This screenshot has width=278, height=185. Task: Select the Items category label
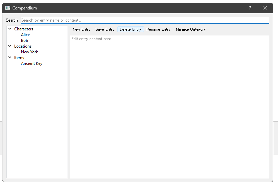pos(19,58)
